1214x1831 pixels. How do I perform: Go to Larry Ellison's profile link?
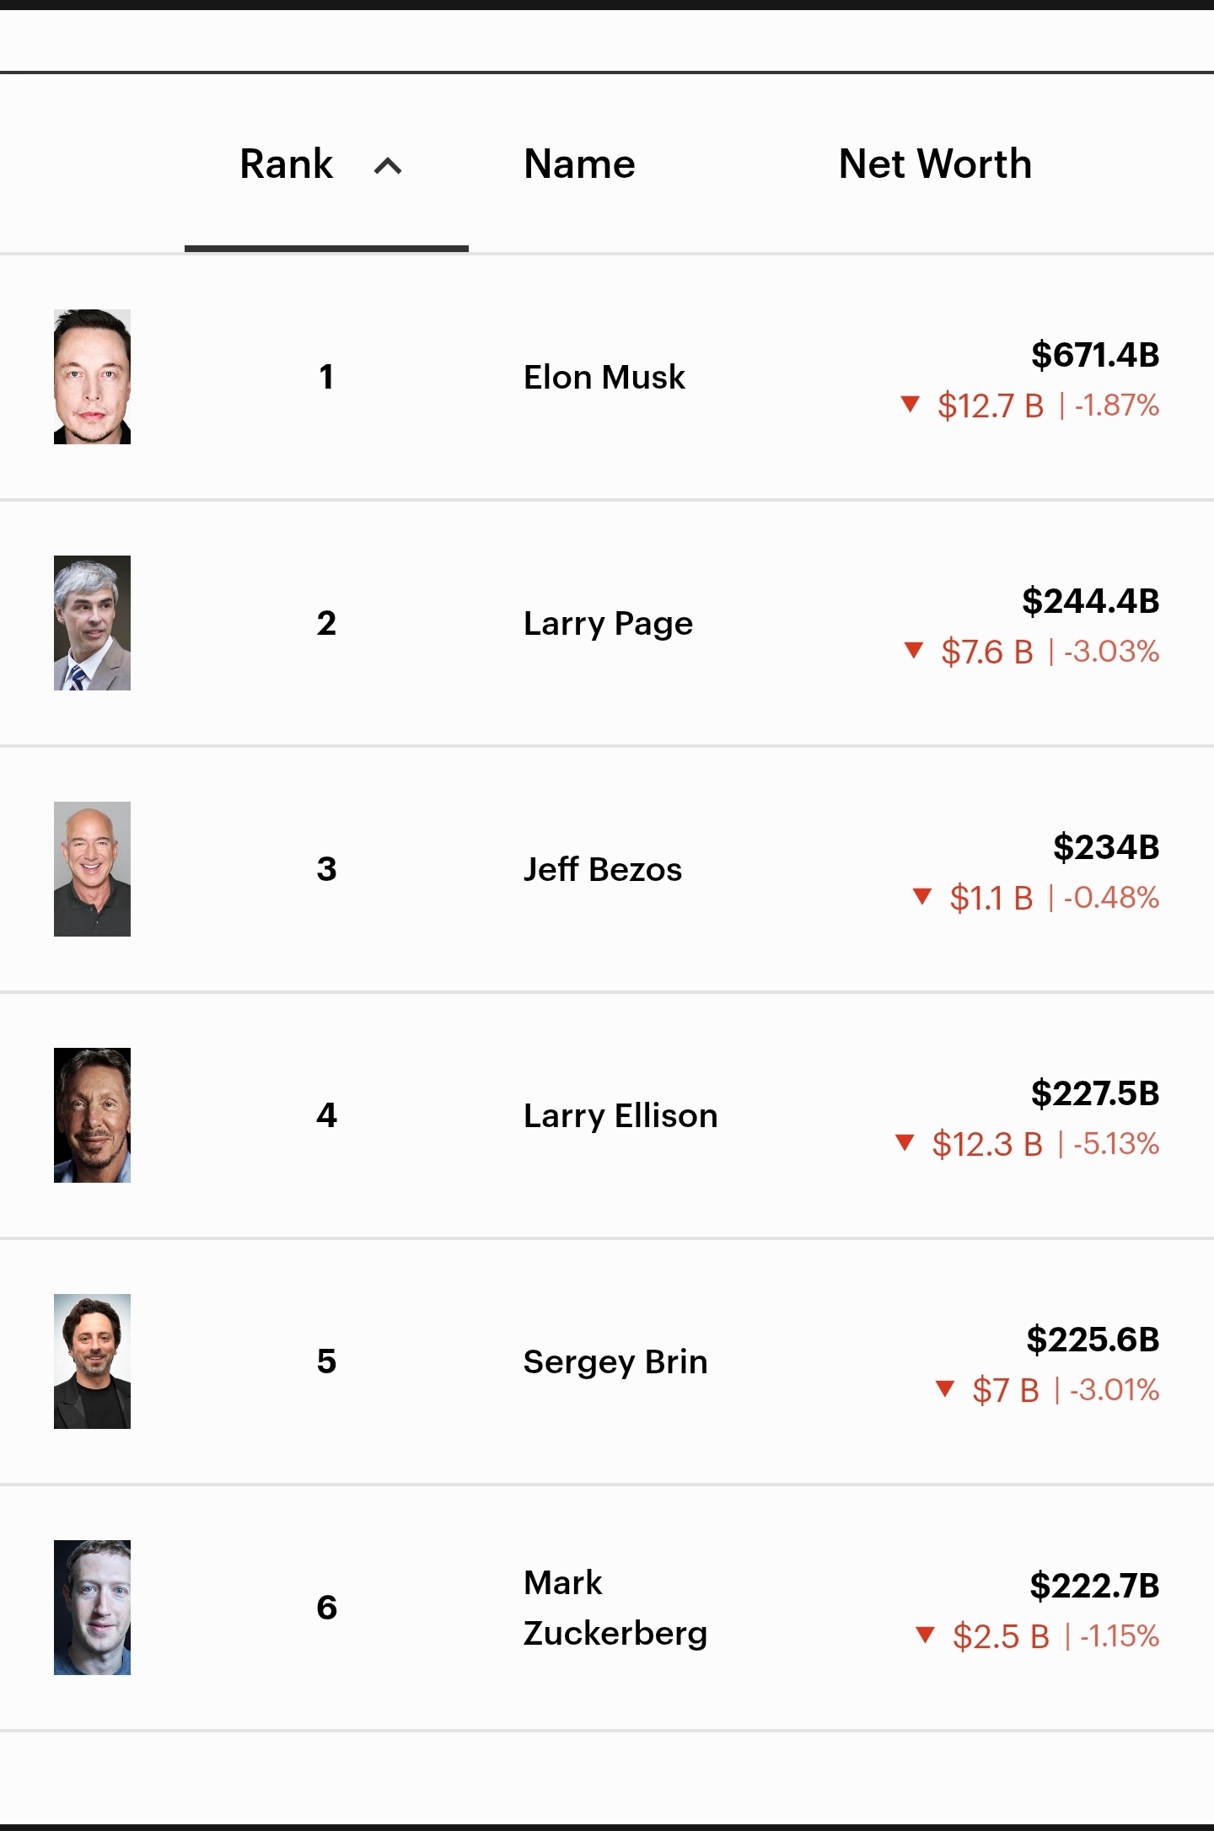[620, 1115]
